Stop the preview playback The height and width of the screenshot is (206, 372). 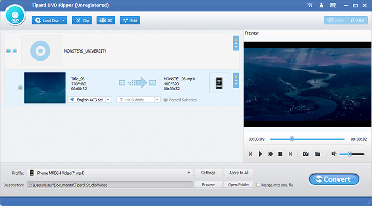[280, 154]
